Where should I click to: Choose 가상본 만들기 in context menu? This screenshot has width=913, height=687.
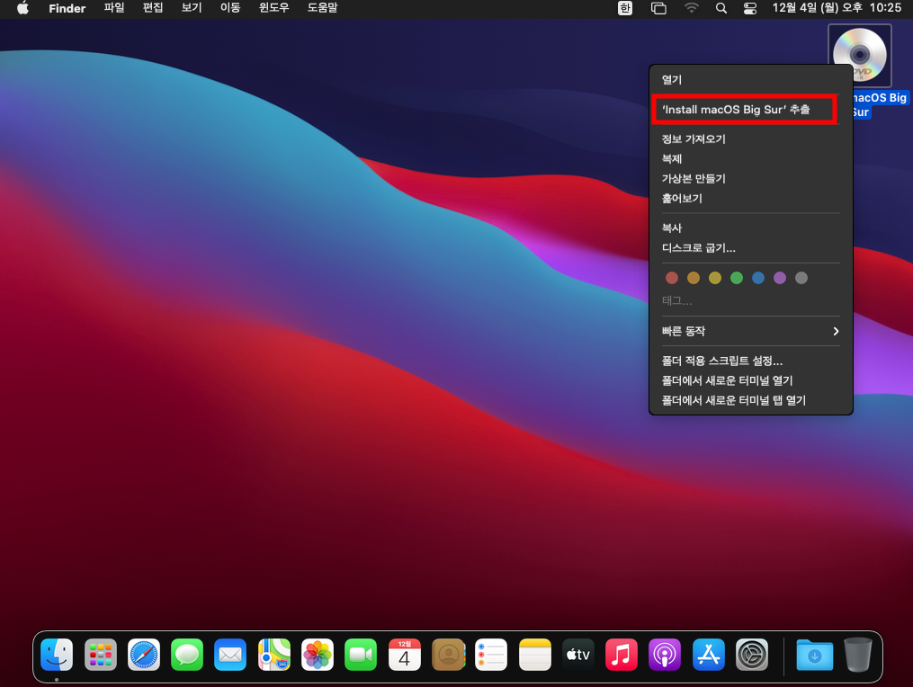click(750, 179)
